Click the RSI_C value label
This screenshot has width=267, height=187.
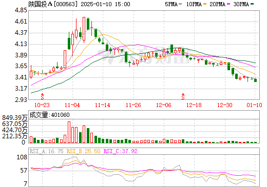pyautogui.click(x=121, y=151)
